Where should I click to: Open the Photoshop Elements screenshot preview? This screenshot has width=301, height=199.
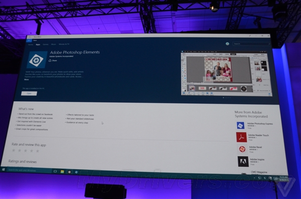[227, 73]
